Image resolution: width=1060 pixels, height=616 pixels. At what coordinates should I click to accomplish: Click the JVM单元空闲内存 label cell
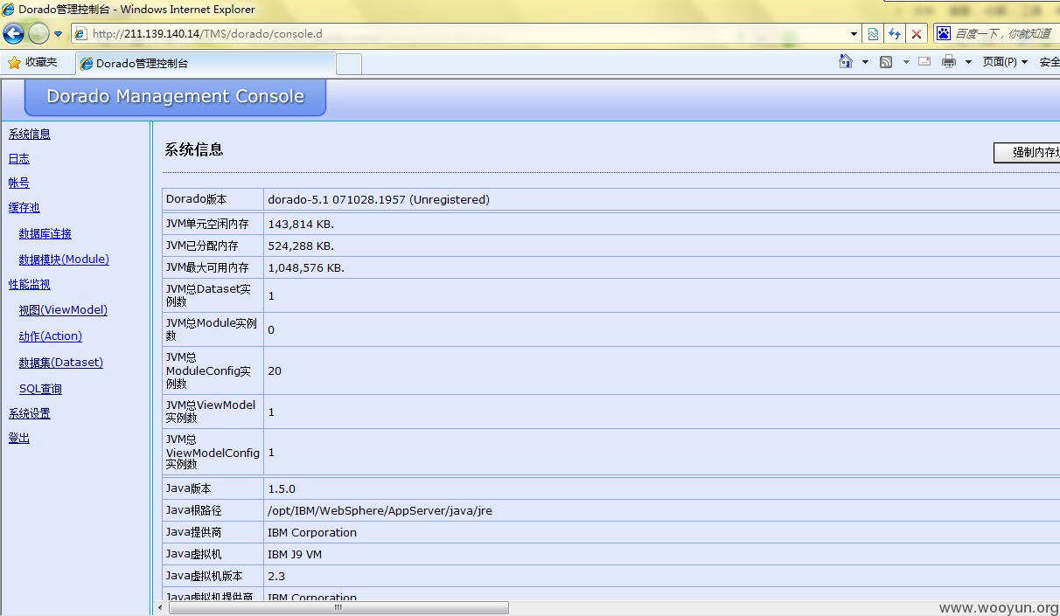pos(213,224)
